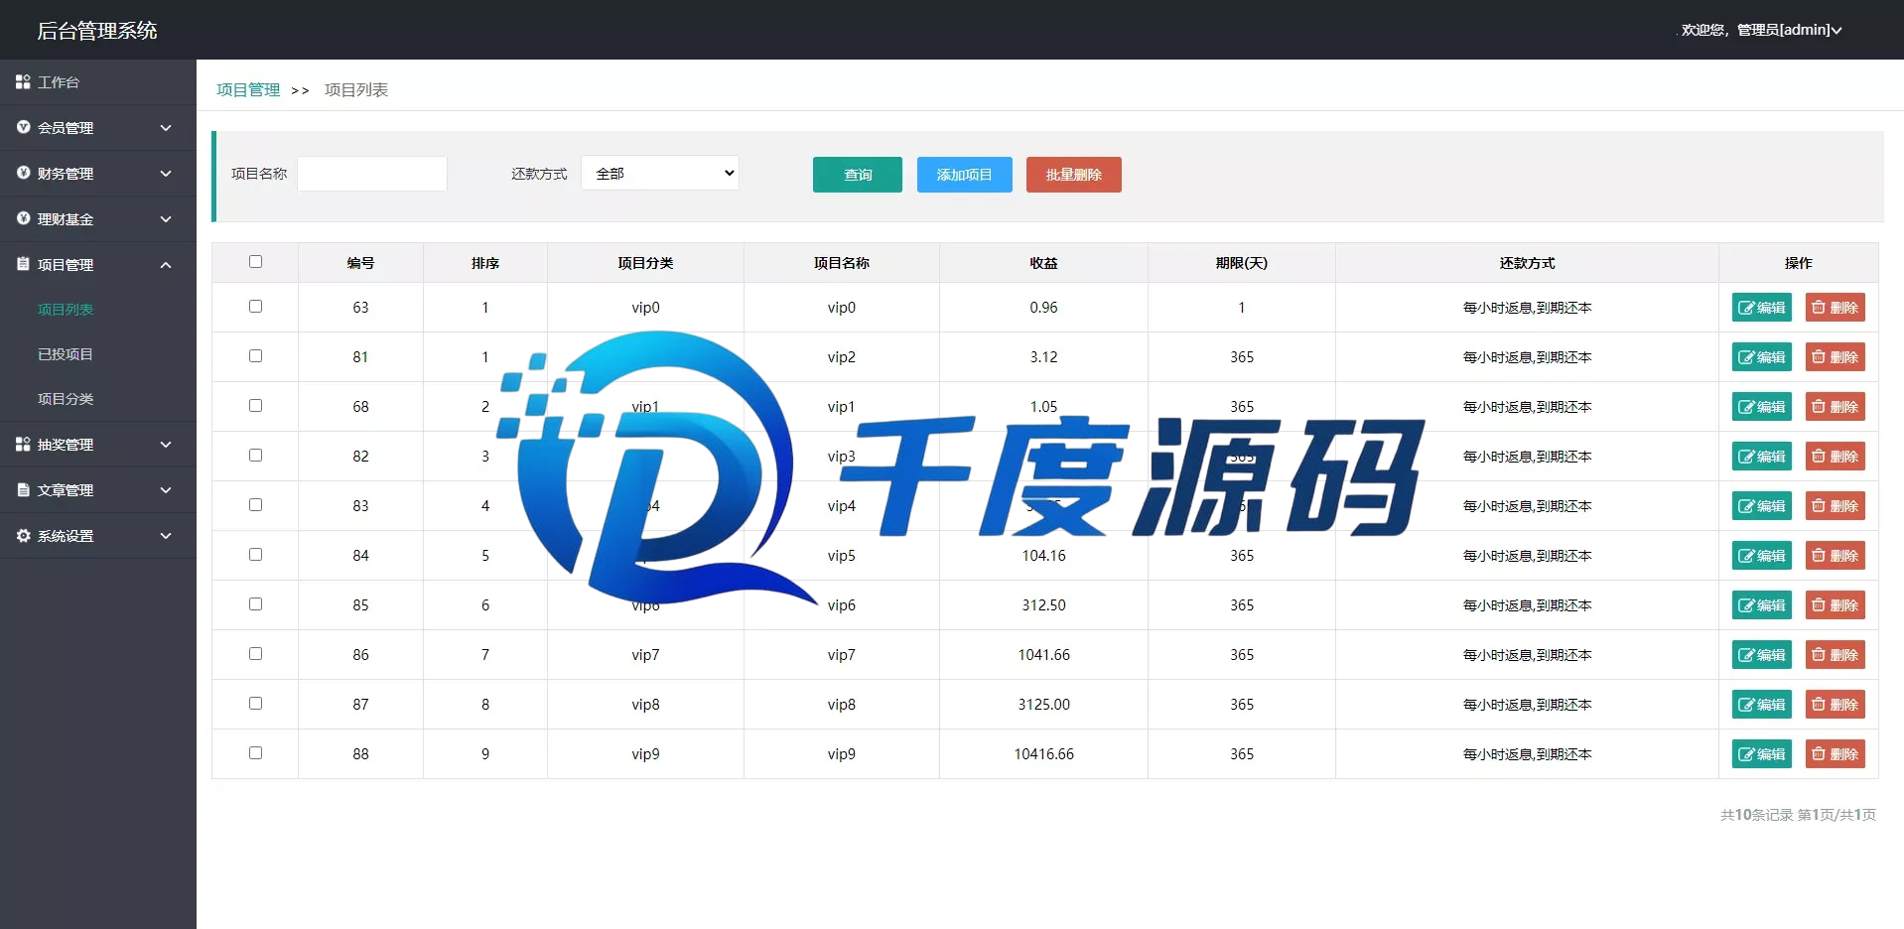1904x929 pixels.
Task: Click the 系统设置 gear icon
Action: pyautogui.click(x=23, y=535)
